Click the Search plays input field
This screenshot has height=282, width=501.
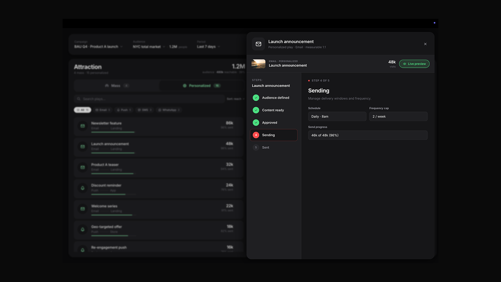coord(149,99)
